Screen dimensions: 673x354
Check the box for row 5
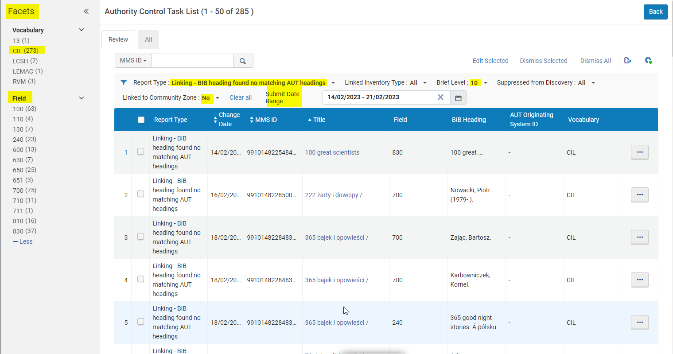click(140, 322)
